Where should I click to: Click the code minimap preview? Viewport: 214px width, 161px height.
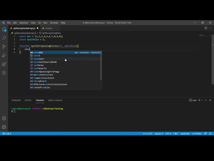[x=205, y=35]
